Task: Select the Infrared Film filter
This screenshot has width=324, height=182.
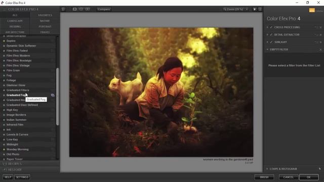Action: tap(15, 125)
